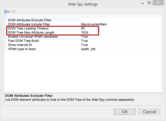Close the Web Spy Settings dialog

[160, 4]
